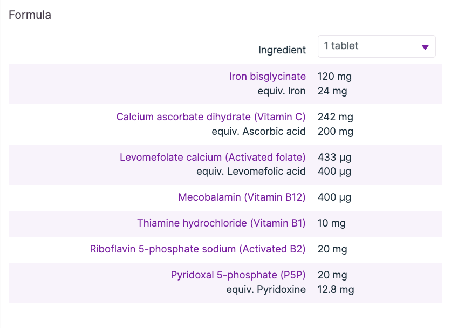The width and height of the screenshot is (451, 328).
Task: Open the Thiamine hydrochloride (Vitamin B1) link
Action: 221,223
